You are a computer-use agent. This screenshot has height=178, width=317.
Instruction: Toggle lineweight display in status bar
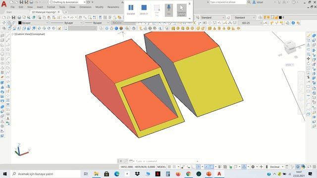coord(220,167)
